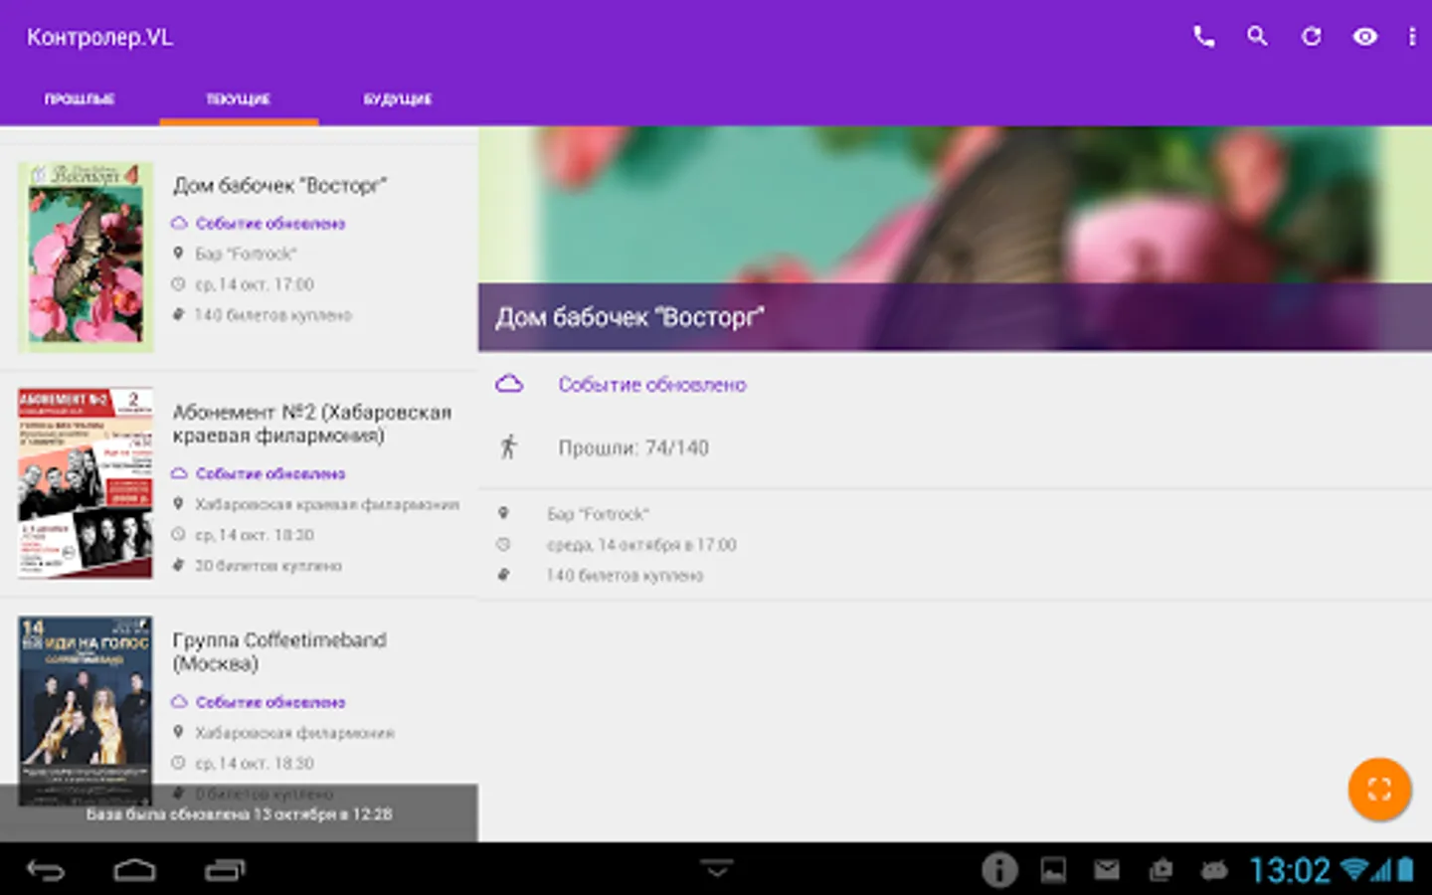Click ticket icon beside 30 билетов куплено
This screenshot has height=895, width=1432.
coord(179,566)
